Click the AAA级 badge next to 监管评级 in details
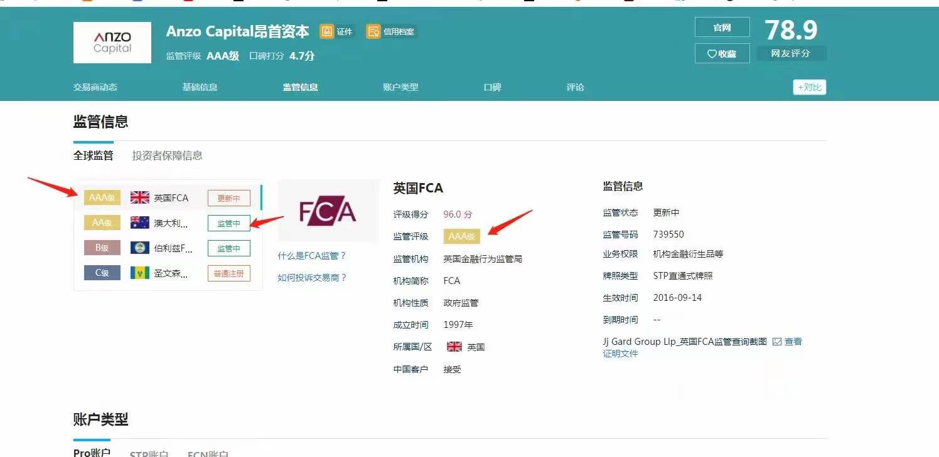 click(462, 236)
